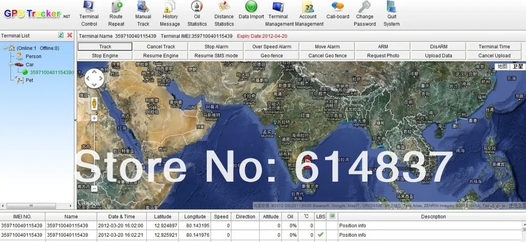Open Account Management
The width and height of the screenshot is (526, 242).
pyautogui.click(x=309, y=14)
